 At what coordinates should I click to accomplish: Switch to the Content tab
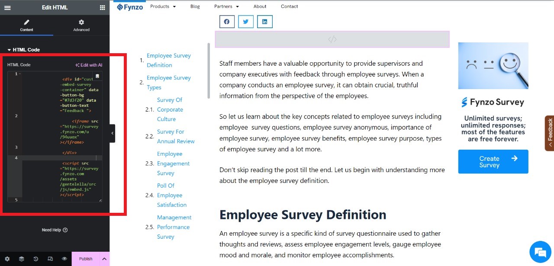coord(26,25)
